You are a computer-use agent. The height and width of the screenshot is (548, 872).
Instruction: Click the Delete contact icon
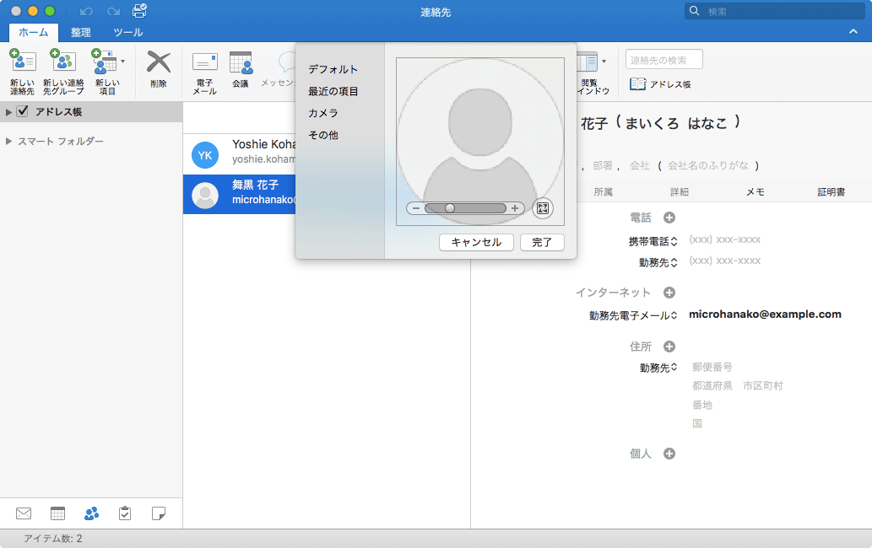coord(158,63)
